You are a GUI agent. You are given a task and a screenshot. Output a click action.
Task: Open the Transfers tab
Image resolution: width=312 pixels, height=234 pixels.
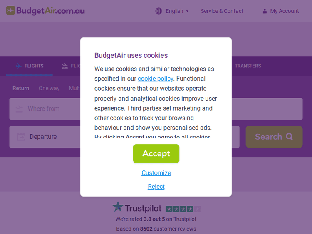tap(248, 66)
